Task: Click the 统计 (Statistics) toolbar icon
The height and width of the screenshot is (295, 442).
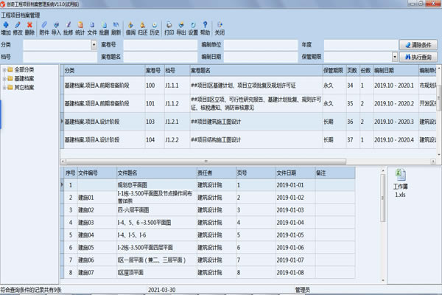Action: [80, 28]
